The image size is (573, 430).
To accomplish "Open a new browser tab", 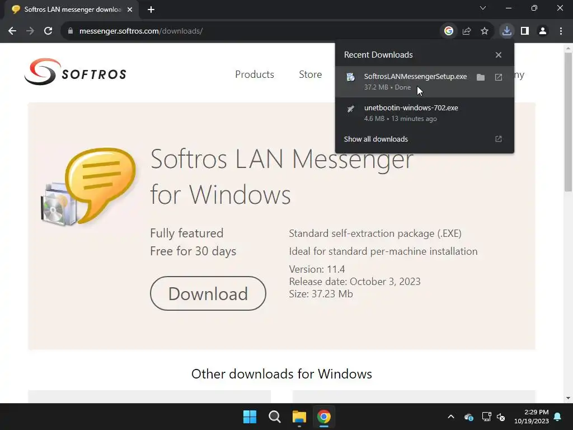I will [x=151, y=10].
